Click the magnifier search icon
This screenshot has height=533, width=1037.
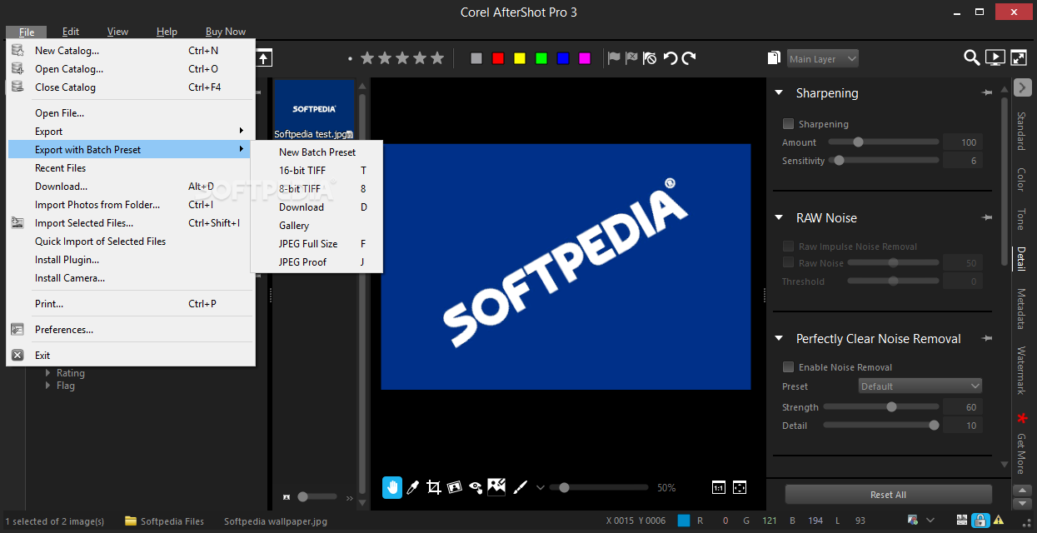[971, 58]
